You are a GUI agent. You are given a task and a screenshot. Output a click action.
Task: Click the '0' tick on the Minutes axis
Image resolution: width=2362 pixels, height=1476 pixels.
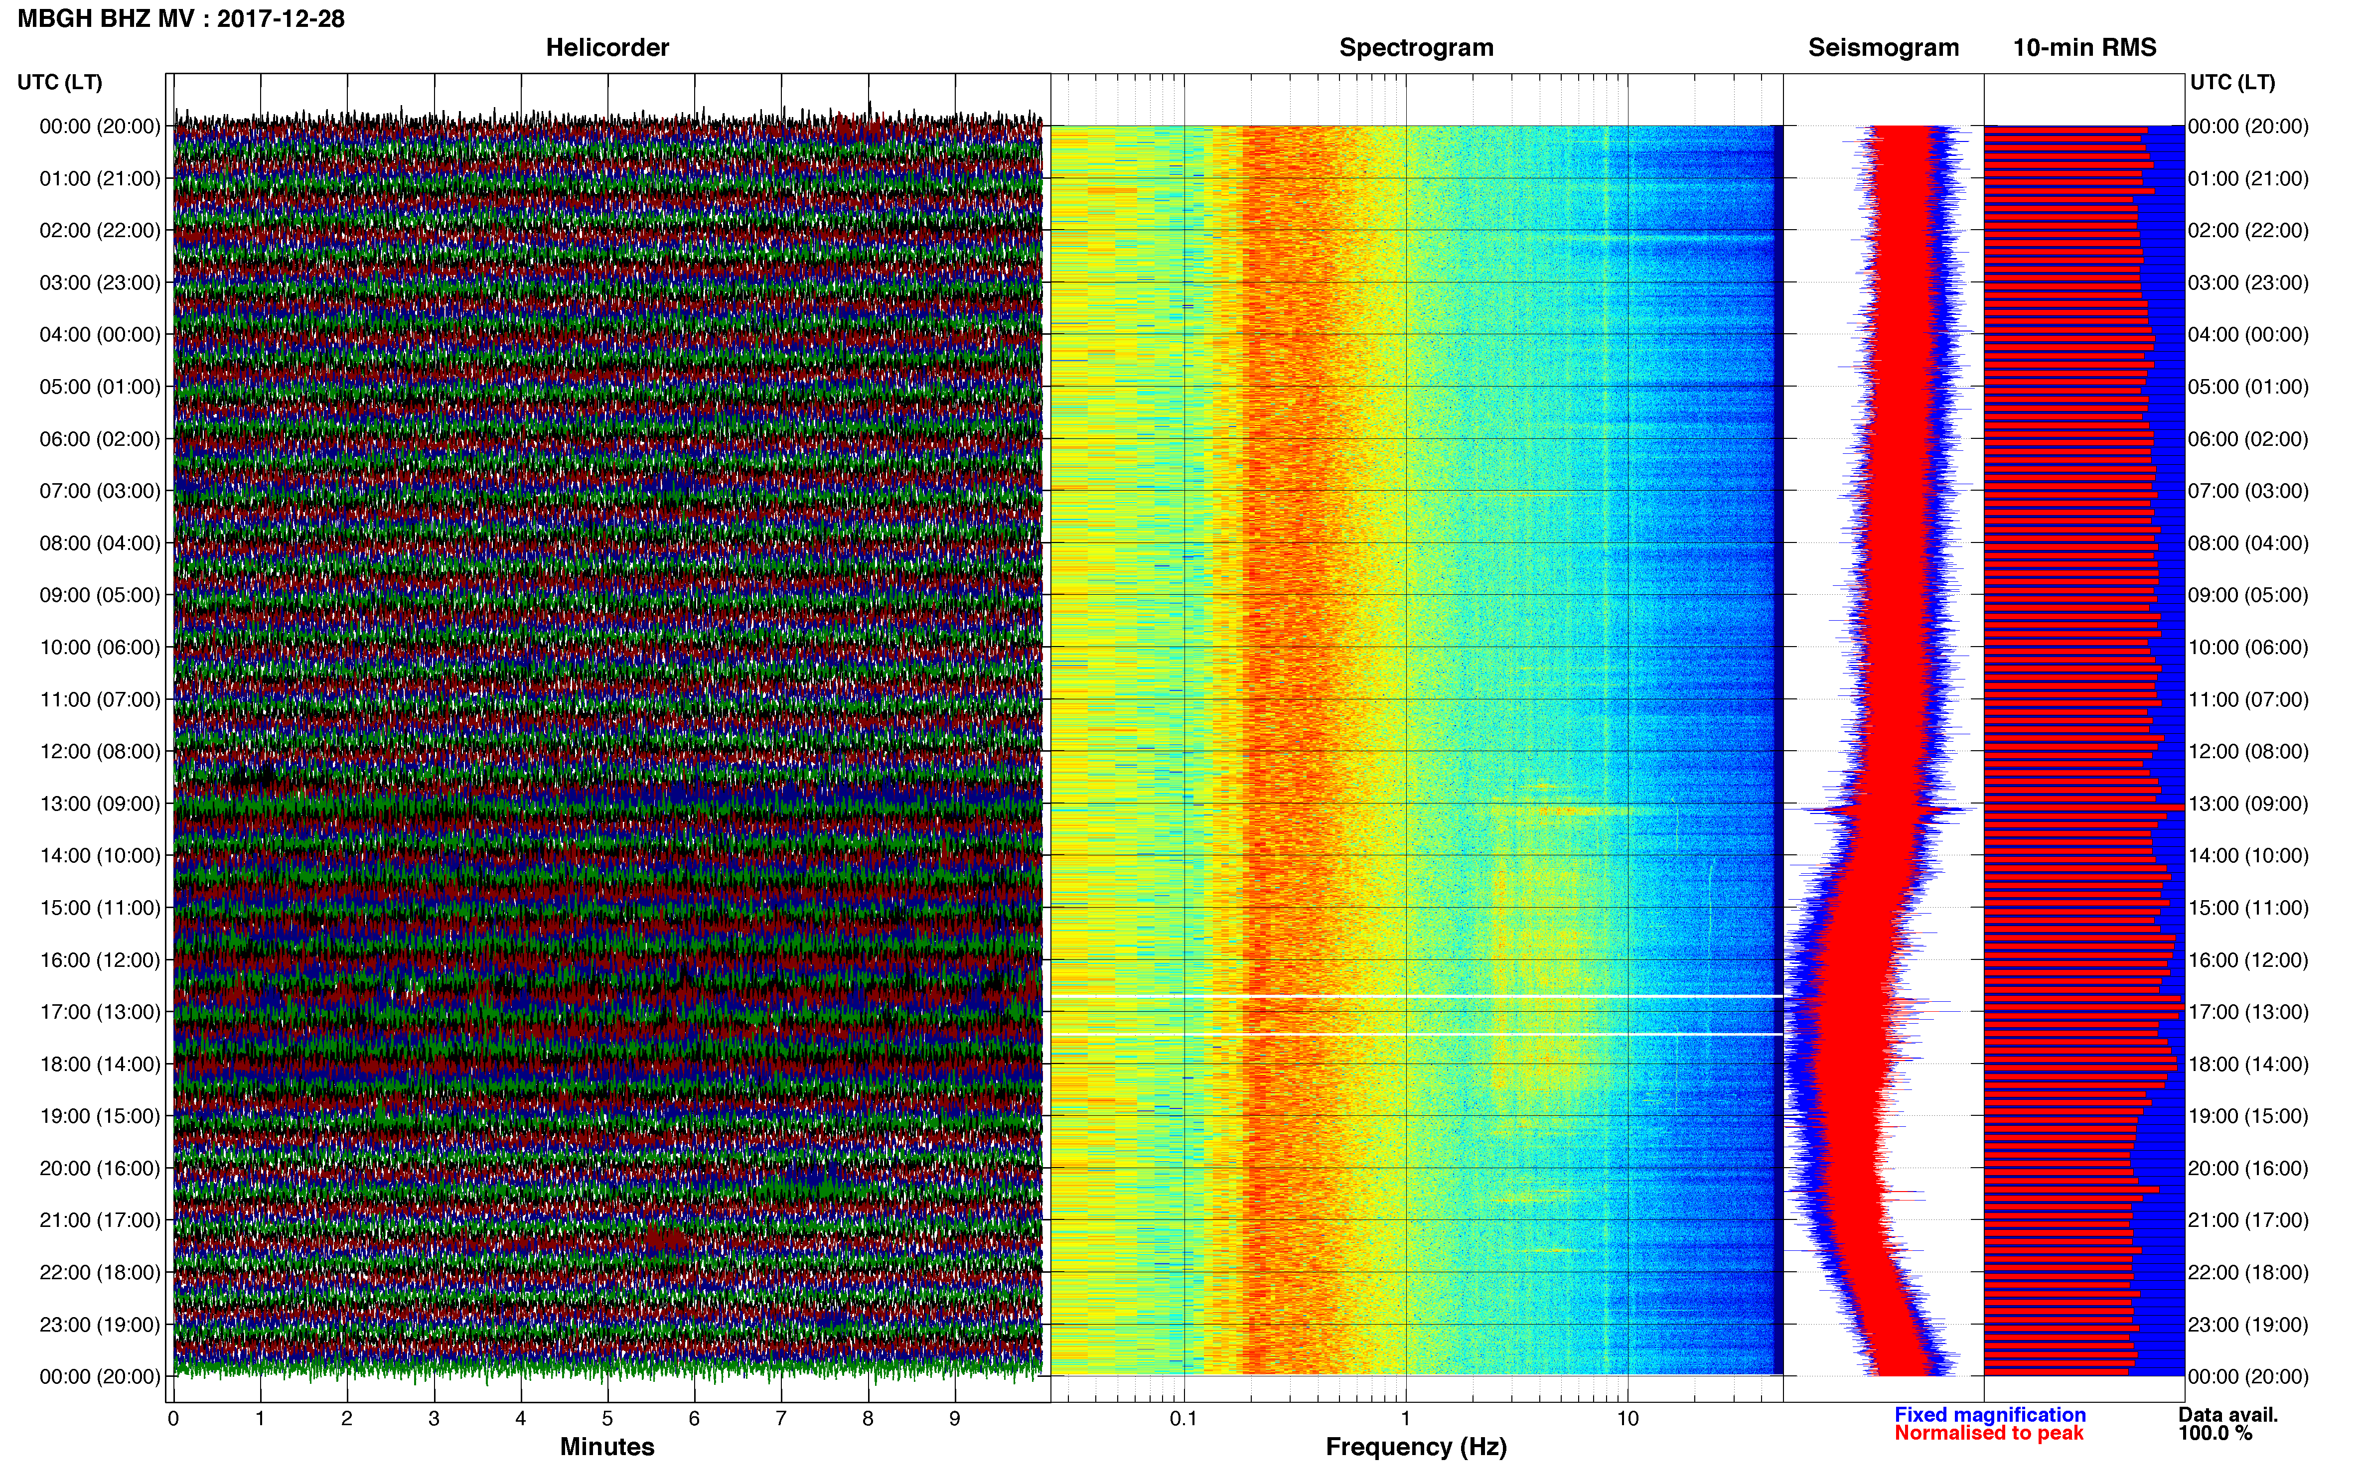tap(174, 1419)
